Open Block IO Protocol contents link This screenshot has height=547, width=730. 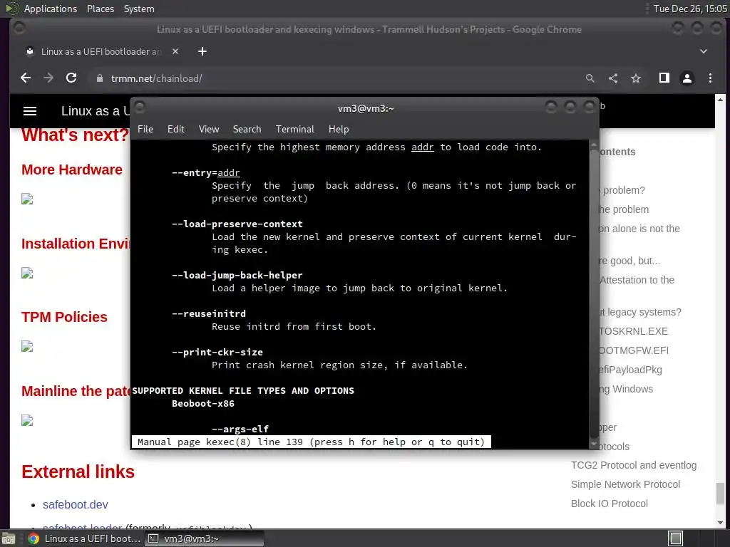click(x=610, y=504)
